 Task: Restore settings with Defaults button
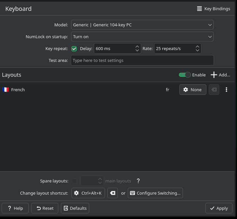click(75, 208)
